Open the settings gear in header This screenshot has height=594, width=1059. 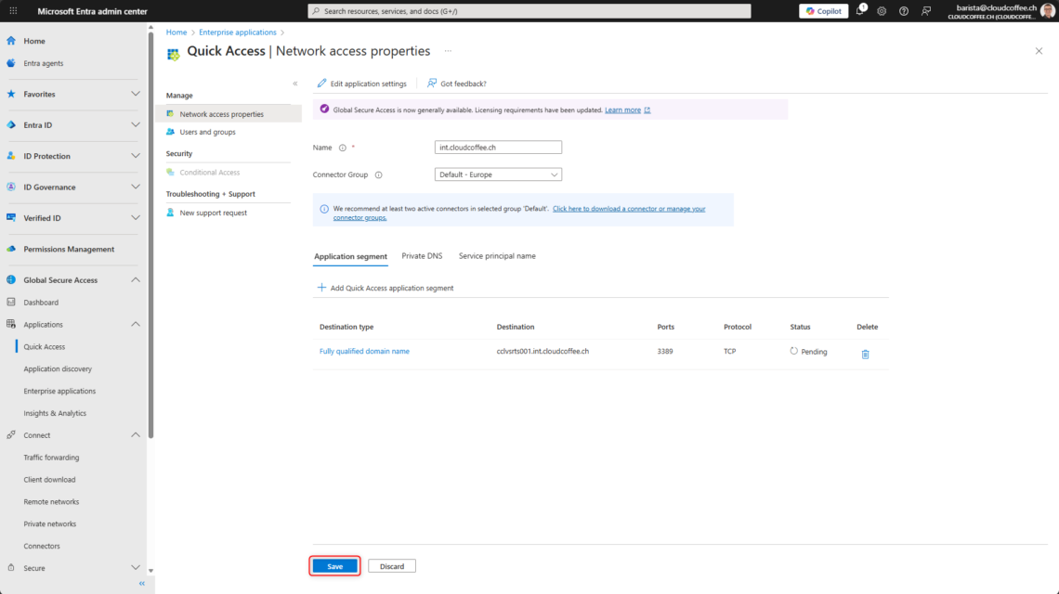click(x=882, y=11)
